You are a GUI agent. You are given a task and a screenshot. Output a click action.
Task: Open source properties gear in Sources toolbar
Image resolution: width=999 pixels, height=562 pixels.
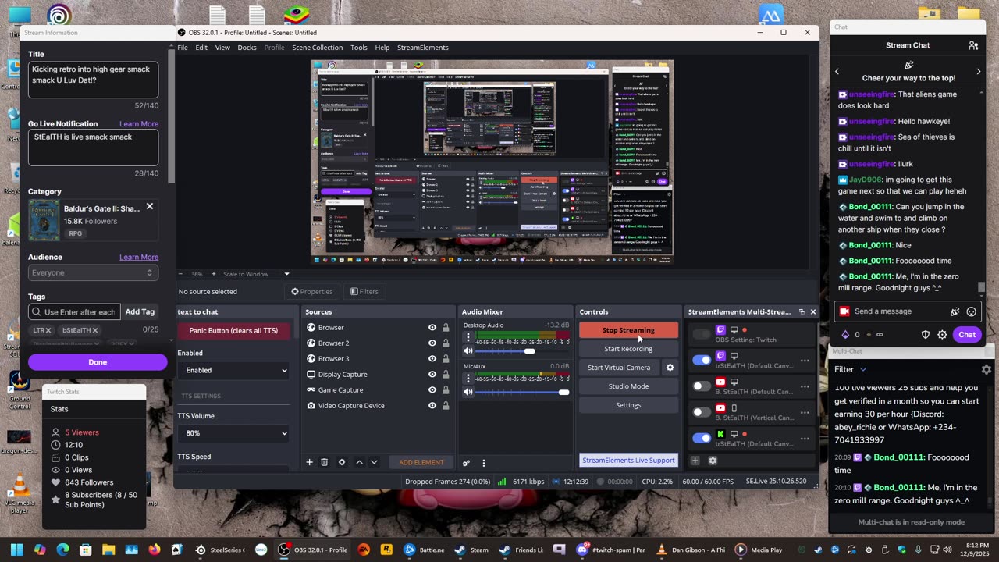[341, 462]
